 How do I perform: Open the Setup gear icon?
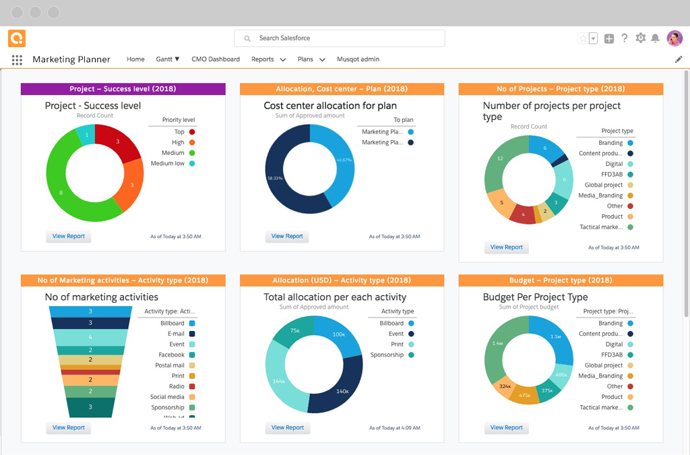tap(639, 38)
